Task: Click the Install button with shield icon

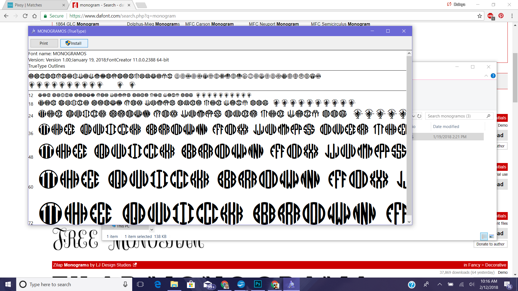Action: tap(74, 43)
